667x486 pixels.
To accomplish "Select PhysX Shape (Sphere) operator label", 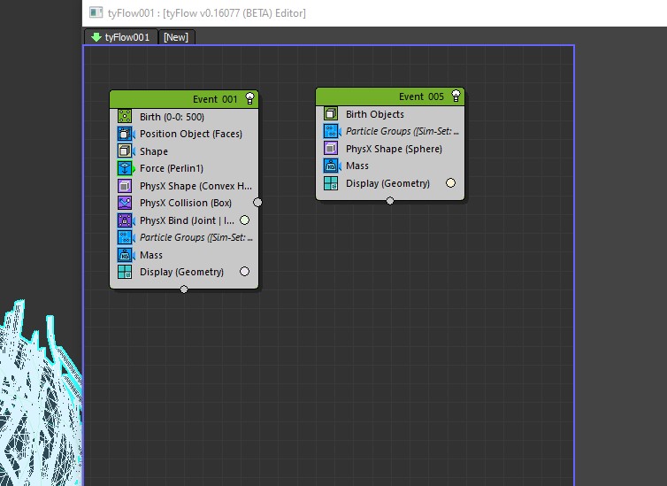I will (x=394, y=149).
